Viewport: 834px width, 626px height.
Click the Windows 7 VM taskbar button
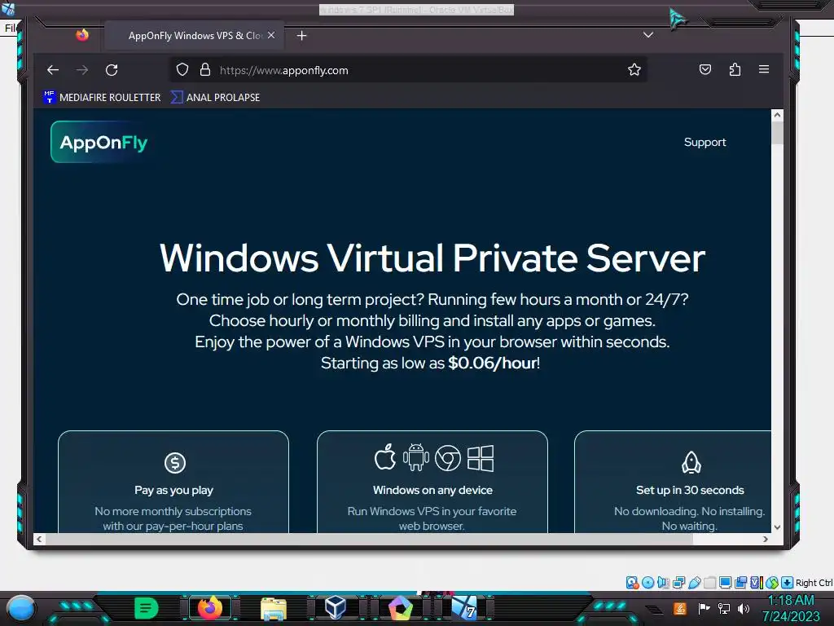(464, 608)
